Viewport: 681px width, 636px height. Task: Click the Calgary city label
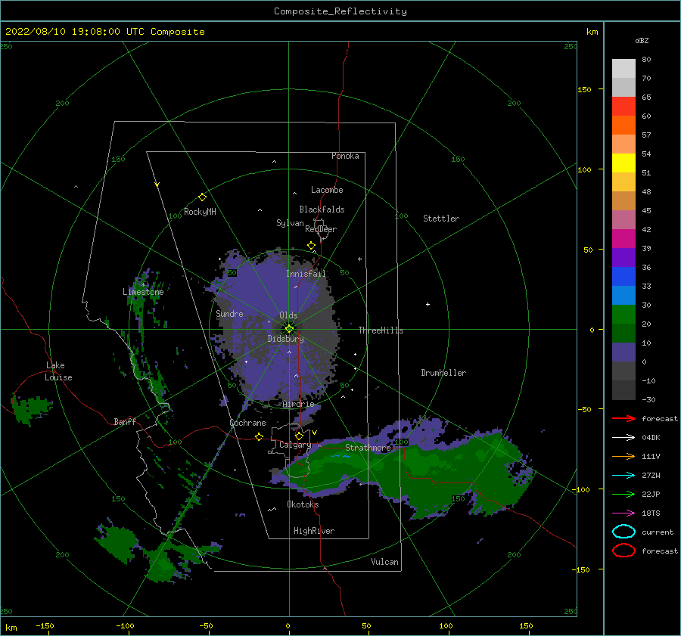(295, 445)
